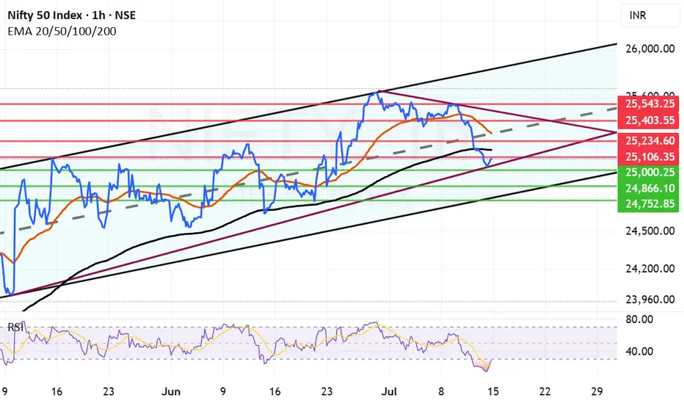Click the 29 date on time axis
Screen dimensions: 684x404
point(597,392)
